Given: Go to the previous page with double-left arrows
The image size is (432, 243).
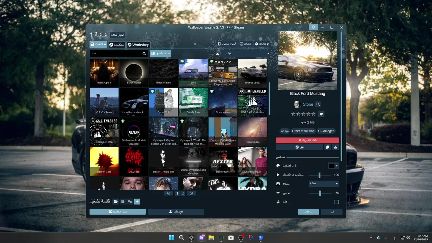Looking at the screenshot, I should tap(168, 193).
